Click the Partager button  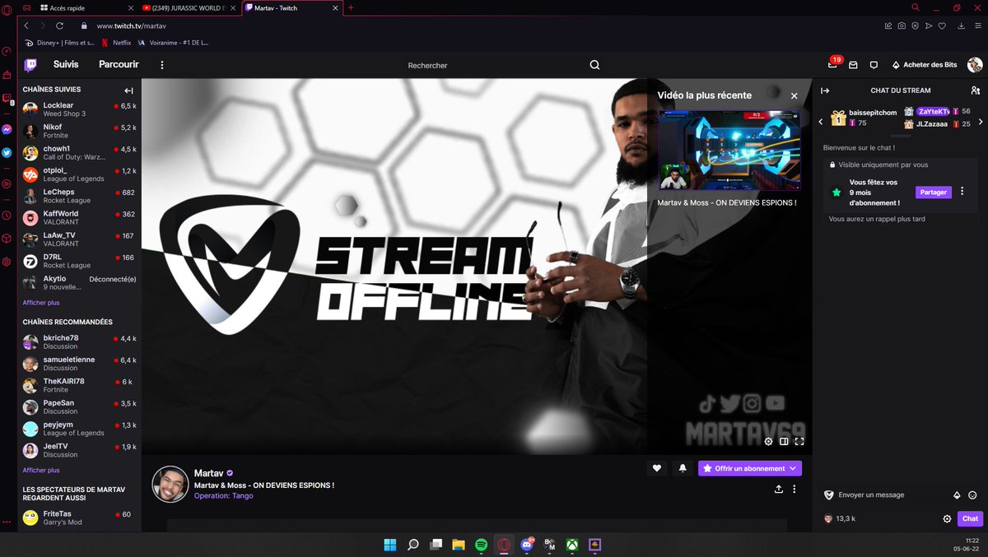(x=933, y=192)
